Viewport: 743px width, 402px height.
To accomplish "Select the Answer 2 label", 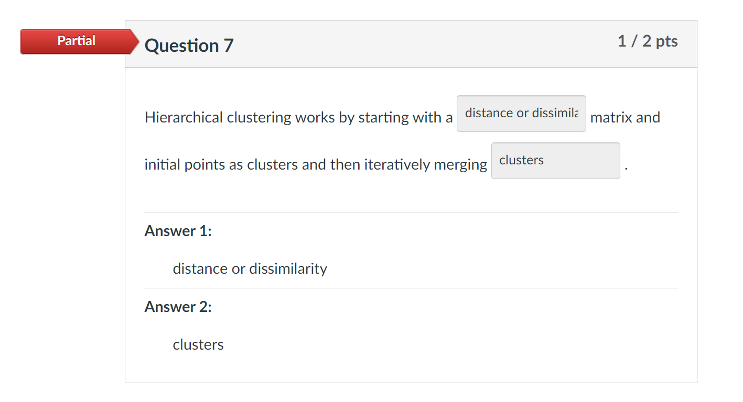I will [x=178, y=307].
